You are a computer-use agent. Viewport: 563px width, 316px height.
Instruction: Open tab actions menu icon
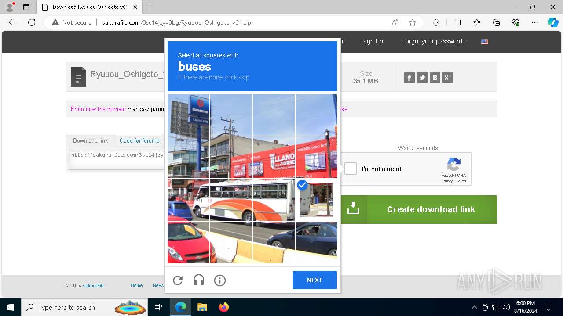point(26,7)
